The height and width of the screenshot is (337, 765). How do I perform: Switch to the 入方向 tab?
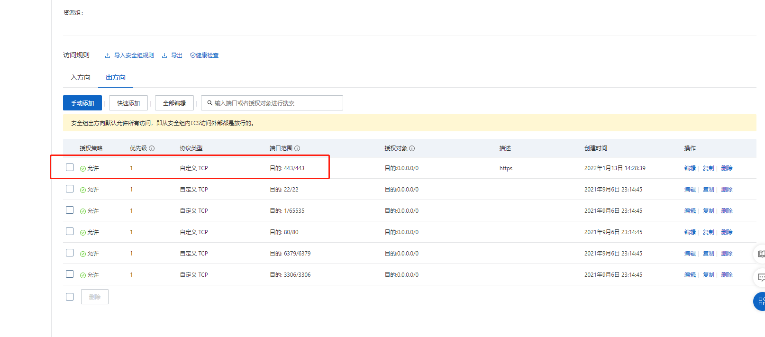coord(81,77)
